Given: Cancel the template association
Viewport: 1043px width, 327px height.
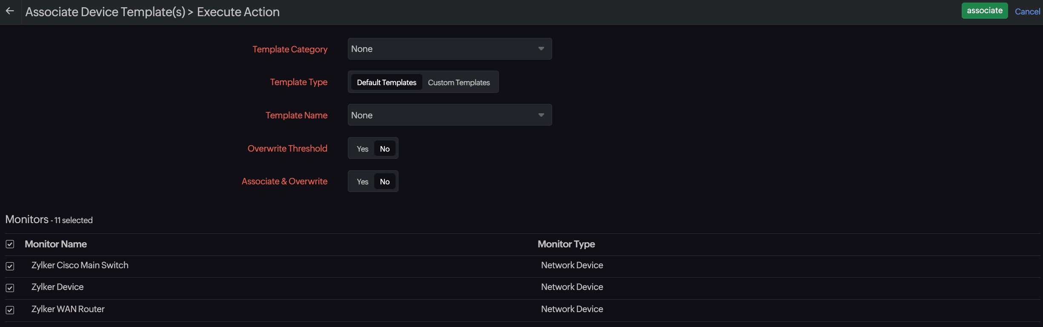Looking at the screenshot, I should [1027, 11].
